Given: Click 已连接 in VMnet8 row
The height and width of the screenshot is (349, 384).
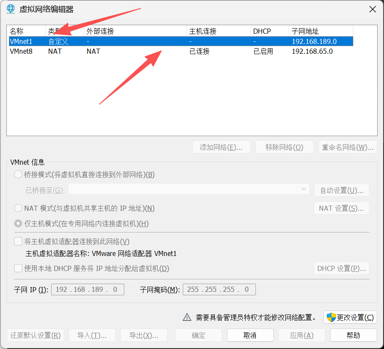Looking at the screenshot, I should 199,51.
